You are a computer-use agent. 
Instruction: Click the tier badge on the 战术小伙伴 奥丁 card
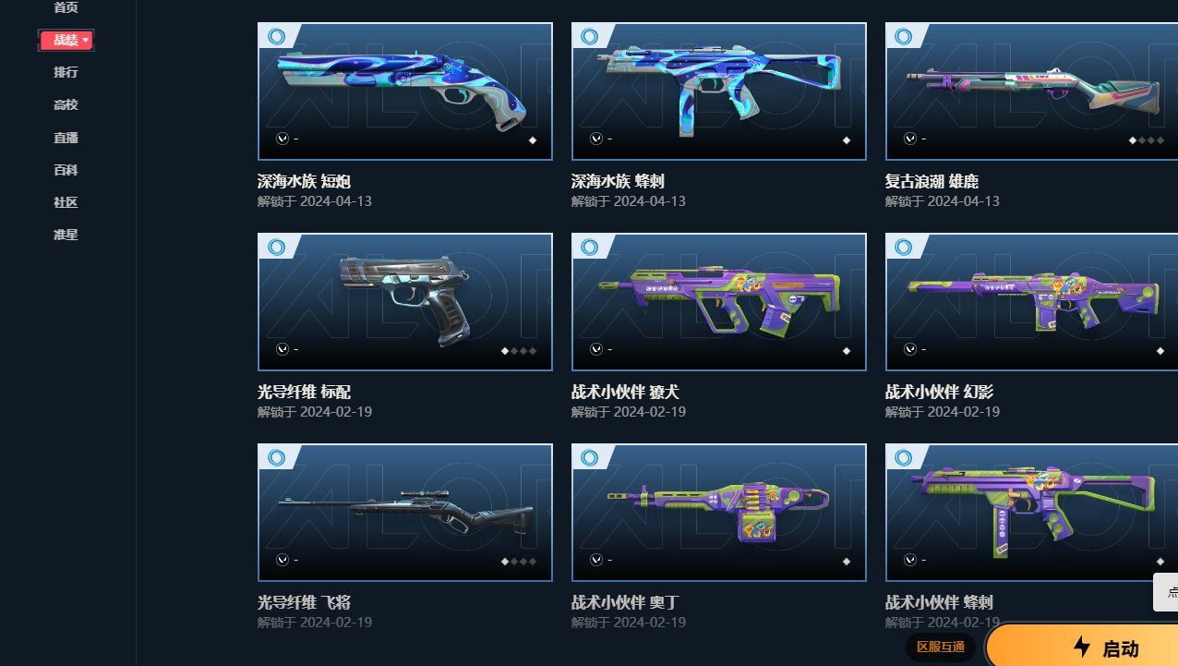coord(589,457)
